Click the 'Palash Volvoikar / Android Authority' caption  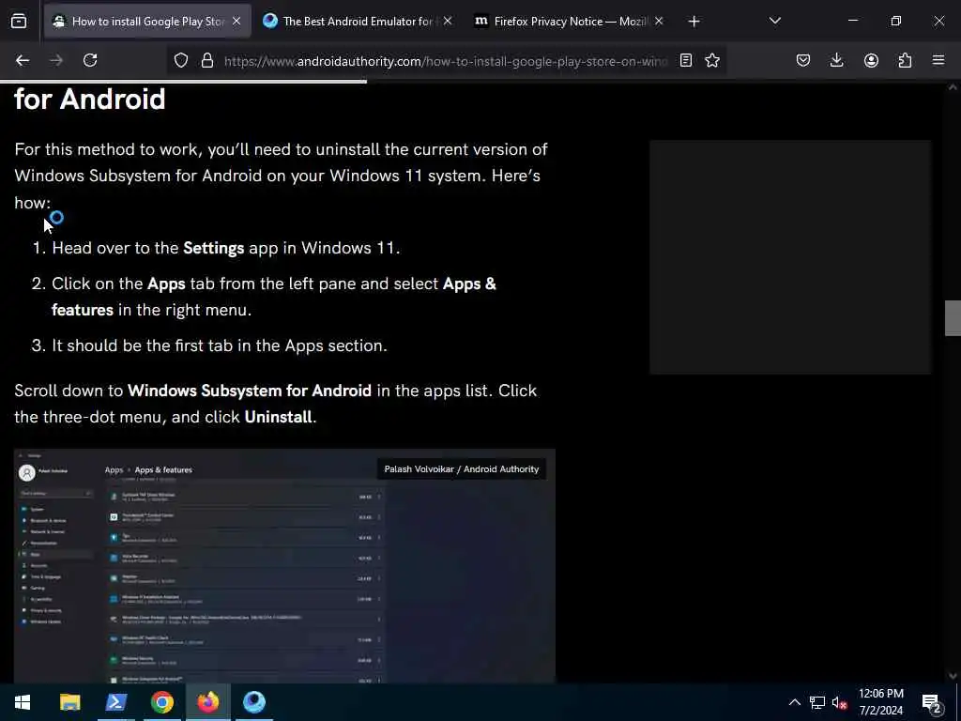pos(462,469)
